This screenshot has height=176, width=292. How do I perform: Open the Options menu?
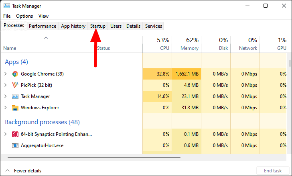(24, 16)
